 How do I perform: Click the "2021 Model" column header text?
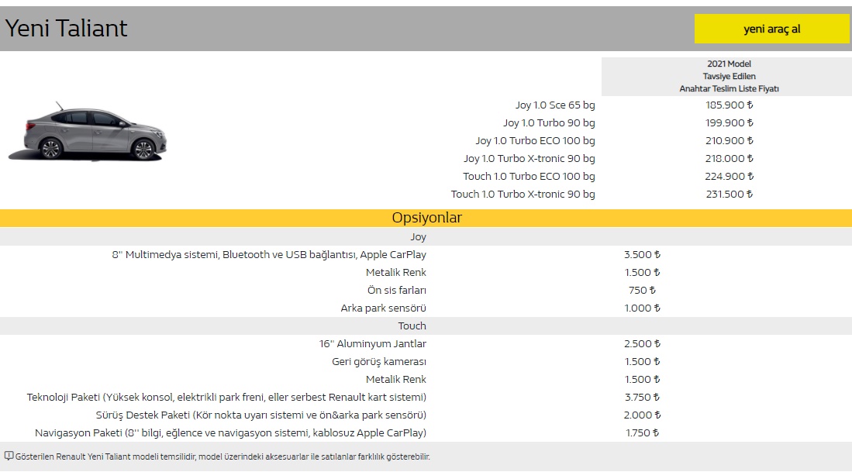point(730,64)
